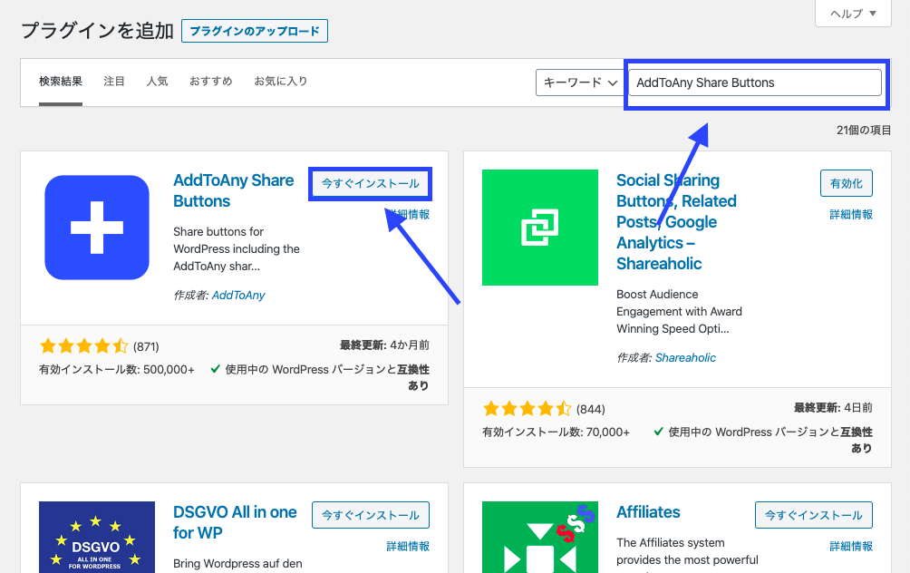
Task: Click the プラグインのアップロード button
Action: coord(254,31)
